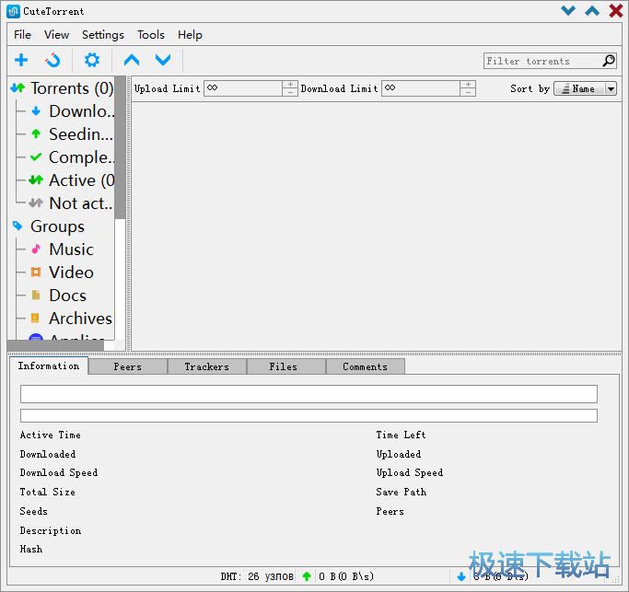Image resolution: width=629 pixels, height=592 pixels.
Task: Select the Video group
Action: point(71,273)
